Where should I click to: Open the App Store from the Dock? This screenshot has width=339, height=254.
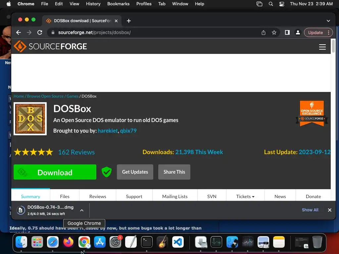point(100,242)
